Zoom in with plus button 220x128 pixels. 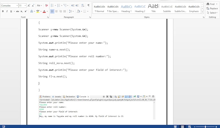pyautogui.click(x=216, y=127)
